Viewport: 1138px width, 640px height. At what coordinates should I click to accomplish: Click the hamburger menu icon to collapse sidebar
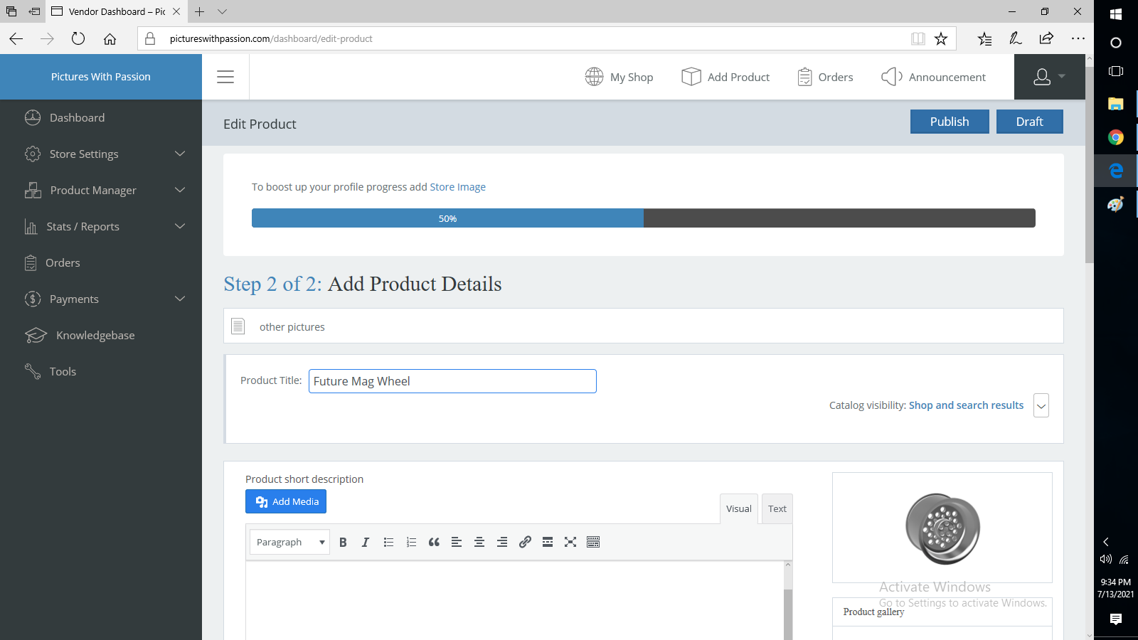pyautogui.click(x=225, y=77)
